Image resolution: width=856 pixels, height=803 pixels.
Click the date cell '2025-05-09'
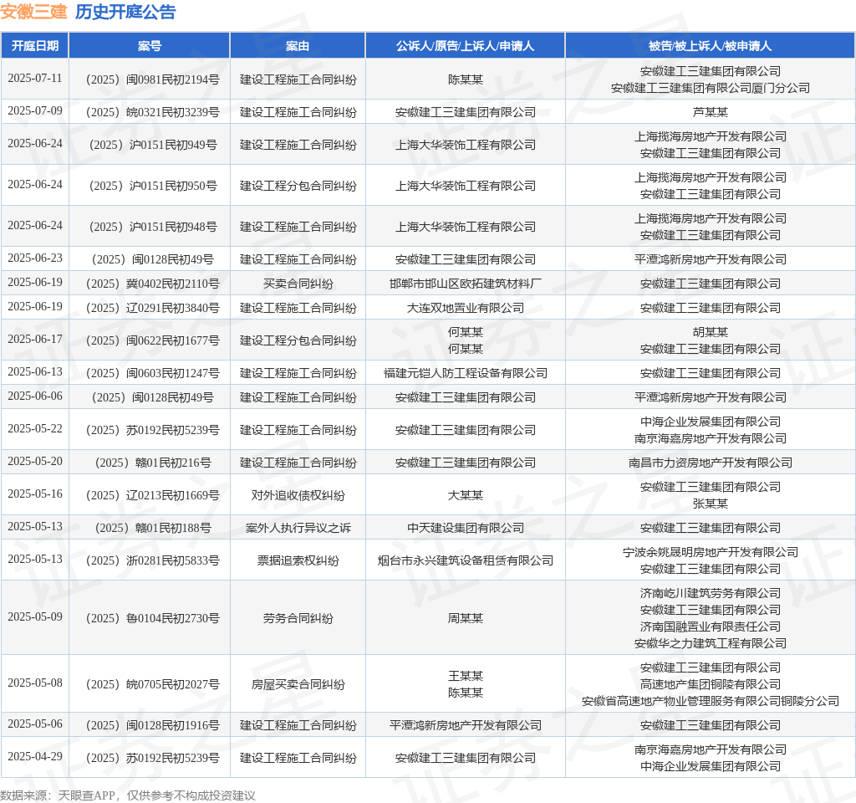point(35,617)
